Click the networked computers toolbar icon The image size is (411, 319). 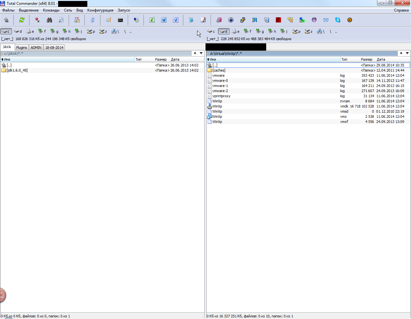267,20
